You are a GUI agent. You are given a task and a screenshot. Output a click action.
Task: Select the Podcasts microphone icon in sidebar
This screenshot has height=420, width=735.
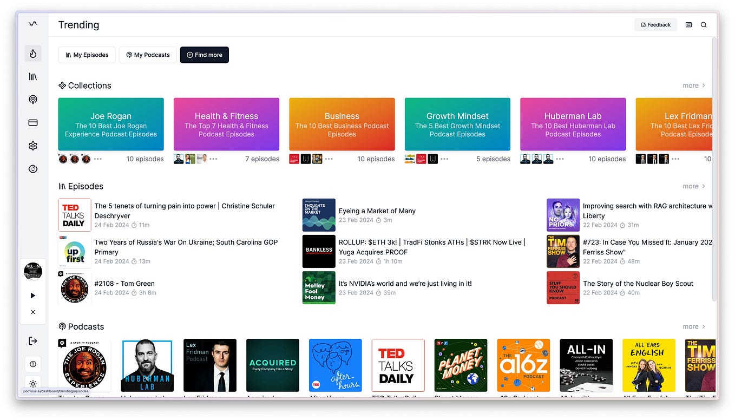33,100
